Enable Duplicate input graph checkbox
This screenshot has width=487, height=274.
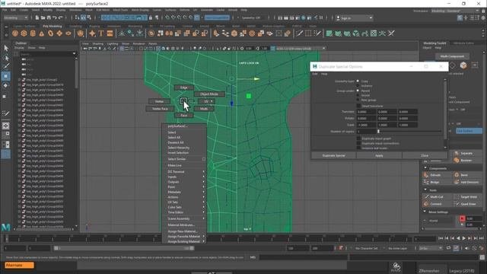[x=358, y=139]
